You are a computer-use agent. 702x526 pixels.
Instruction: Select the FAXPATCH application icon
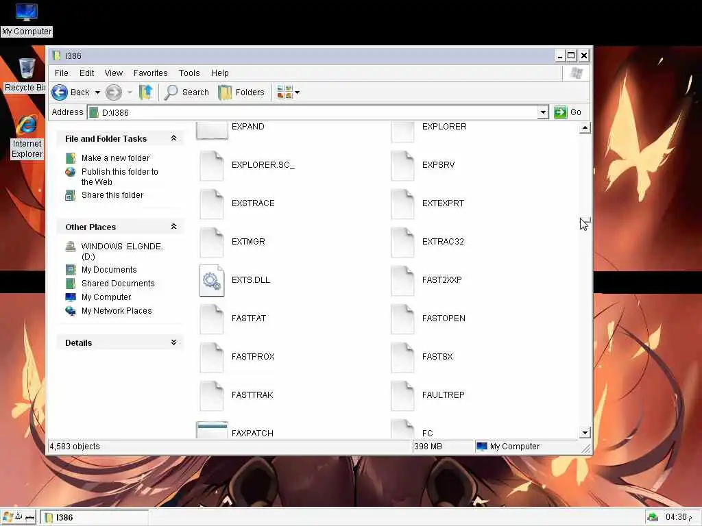pyautogui.click(x=213, y=430)
